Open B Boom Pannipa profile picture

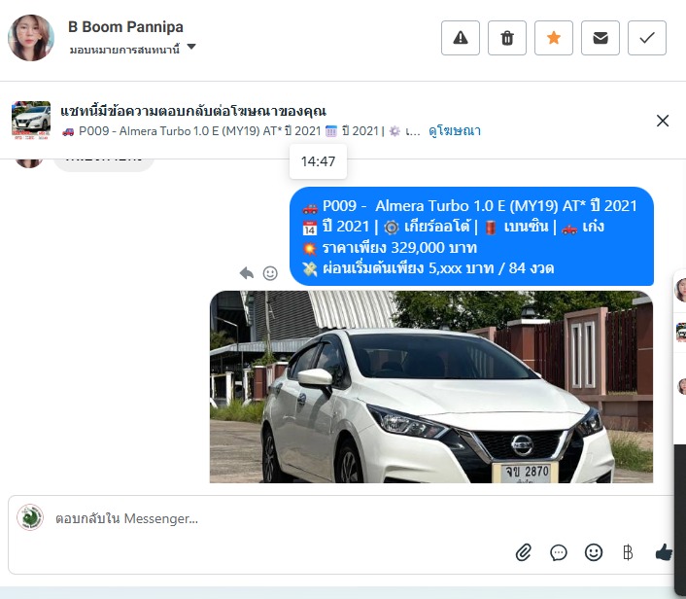(31, 38)
